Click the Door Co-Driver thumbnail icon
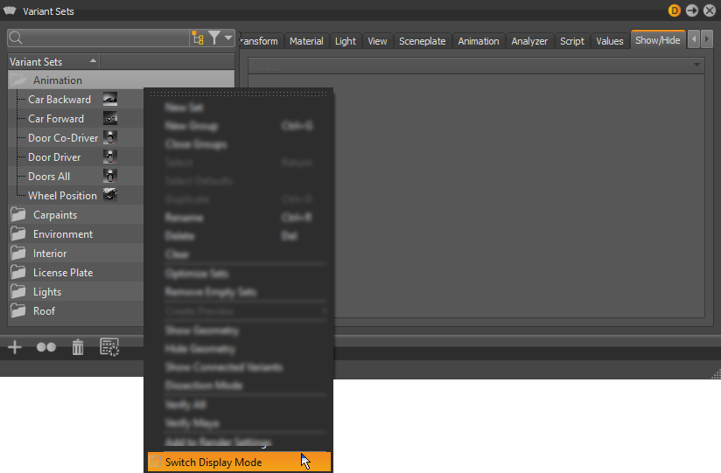721x473 pixels. tap(110, 137)
